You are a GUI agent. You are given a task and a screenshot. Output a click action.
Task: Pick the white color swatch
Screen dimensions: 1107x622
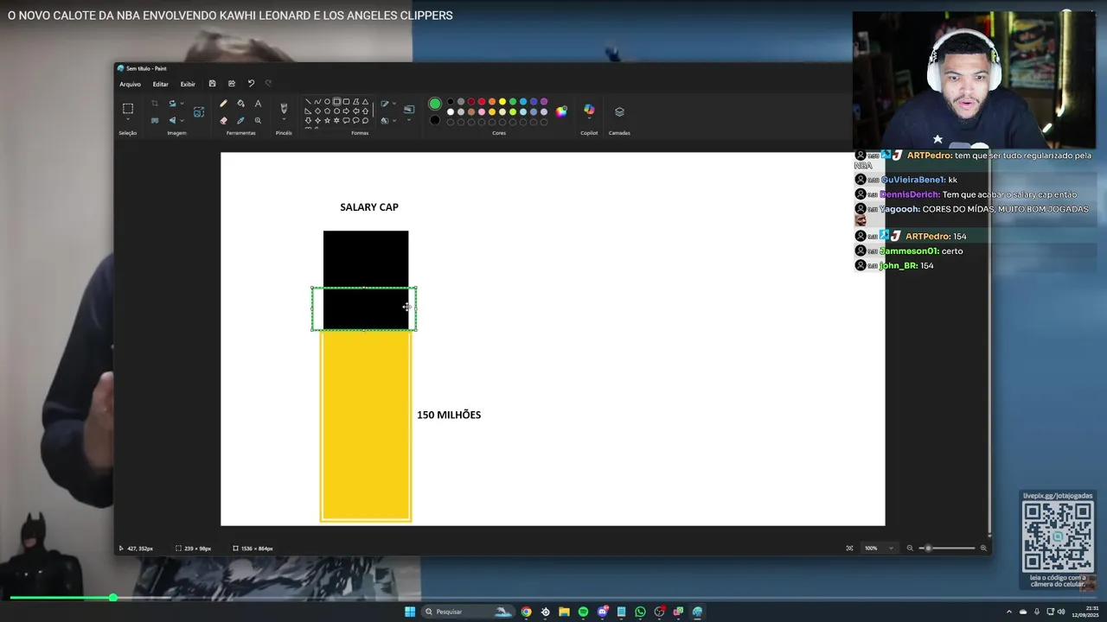click(x=451, y=112)
